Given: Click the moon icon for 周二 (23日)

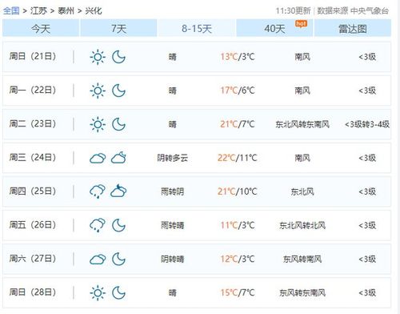Looking at the screenshot, I should [x=118, y=124].
